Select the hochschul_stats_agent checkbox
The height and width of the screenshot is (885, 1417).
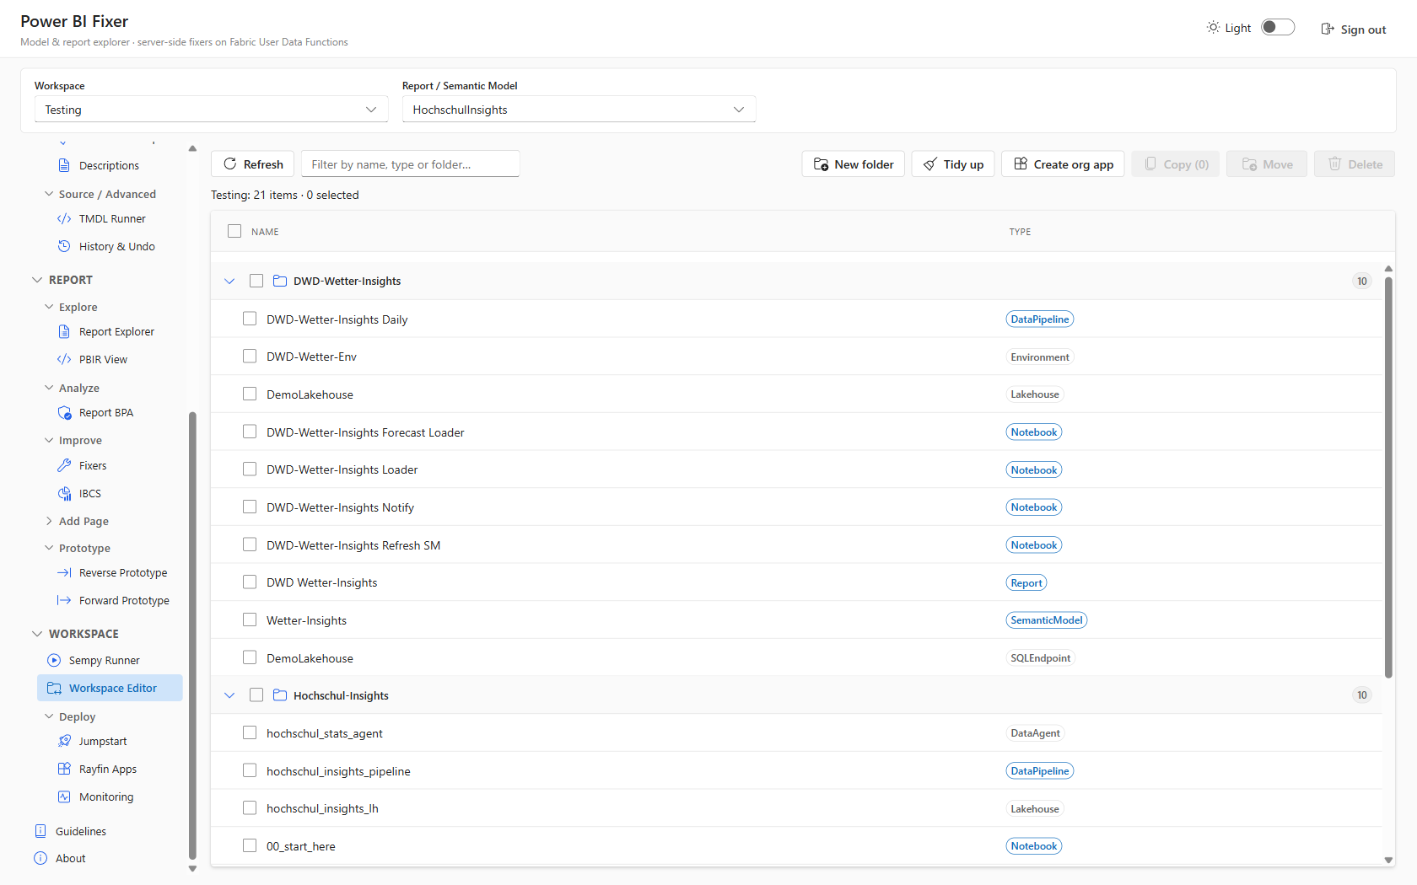point(250,732)
